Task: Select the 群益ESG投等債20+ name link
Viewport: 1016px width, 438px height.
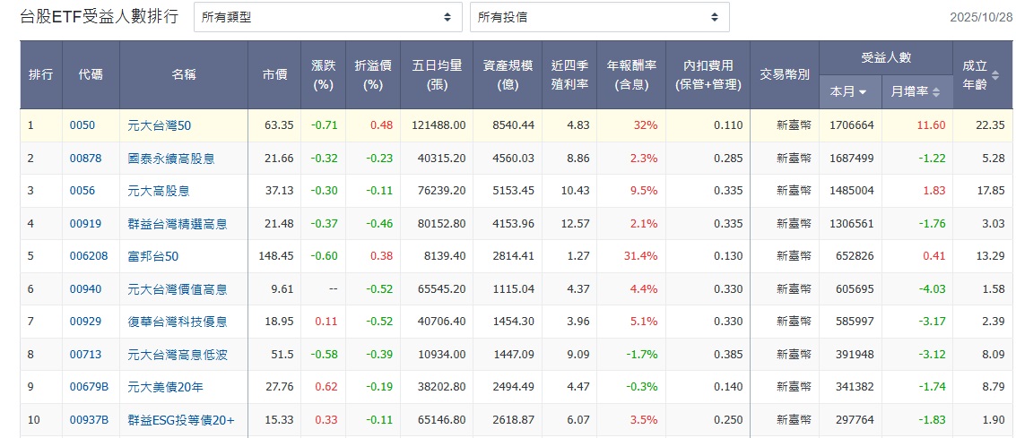Action: pyautogui.click(x=181, y=420)
